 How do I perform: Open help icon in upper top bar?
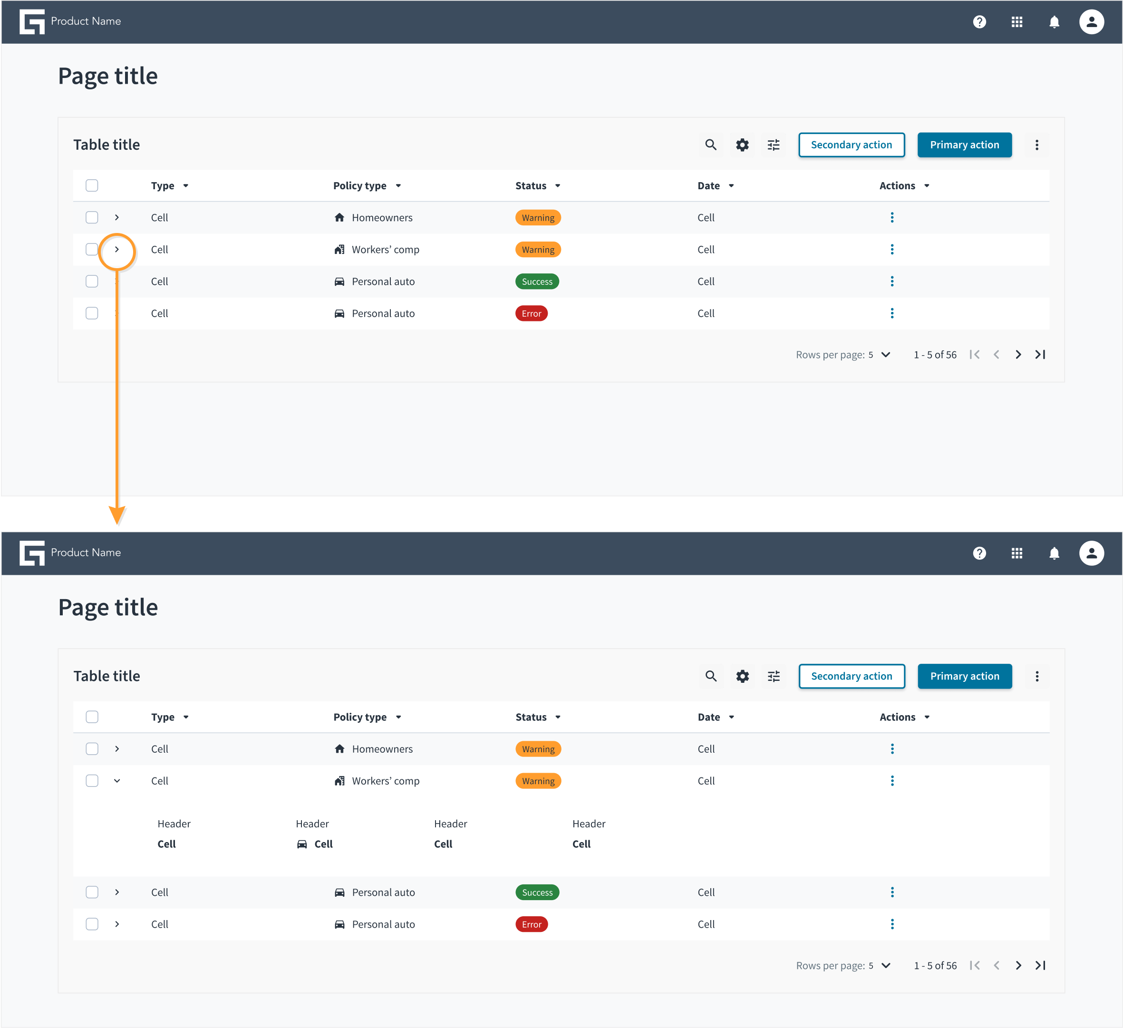pyautogui.click(x=979, y=22)
